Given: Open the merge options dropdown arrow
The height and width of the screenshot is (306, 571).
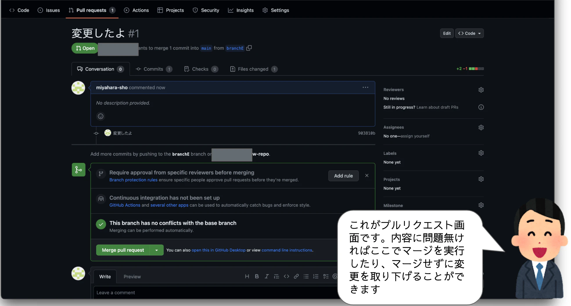Looking at the screenshot, I should click(156, 250).
